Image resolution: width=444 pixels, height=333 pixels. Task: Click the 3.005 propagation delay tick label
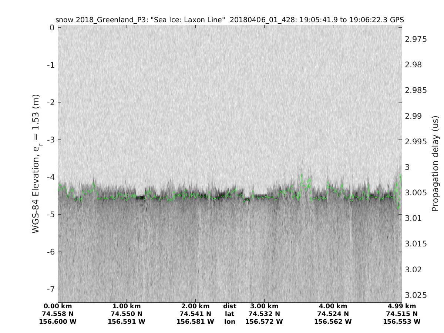point(416,193)
